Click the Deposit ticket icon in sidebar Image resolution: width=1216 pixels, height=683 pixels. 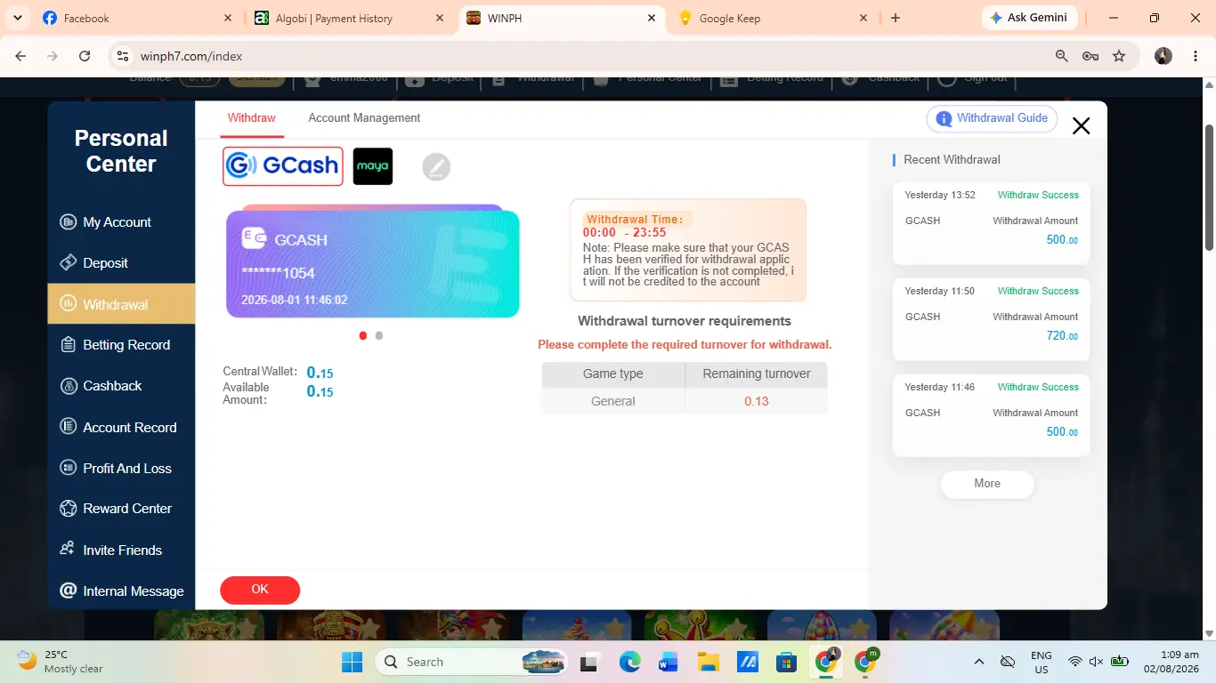pyautogui.click(x=68, y=263)
